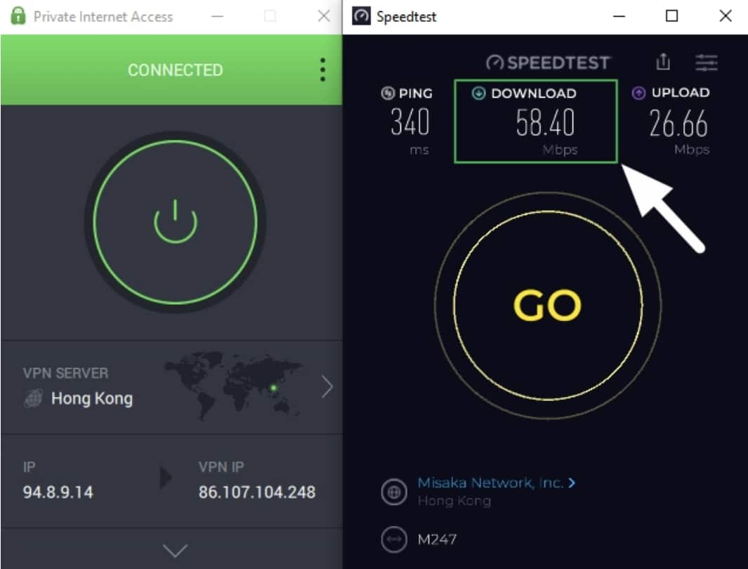Screen dimensions: 748x569
Task: Open the Misaka Network, Inc. server link
Action: point(496,483)
